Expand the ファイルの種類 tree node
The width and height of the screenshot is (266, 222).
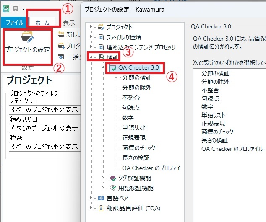pos(91,36)
